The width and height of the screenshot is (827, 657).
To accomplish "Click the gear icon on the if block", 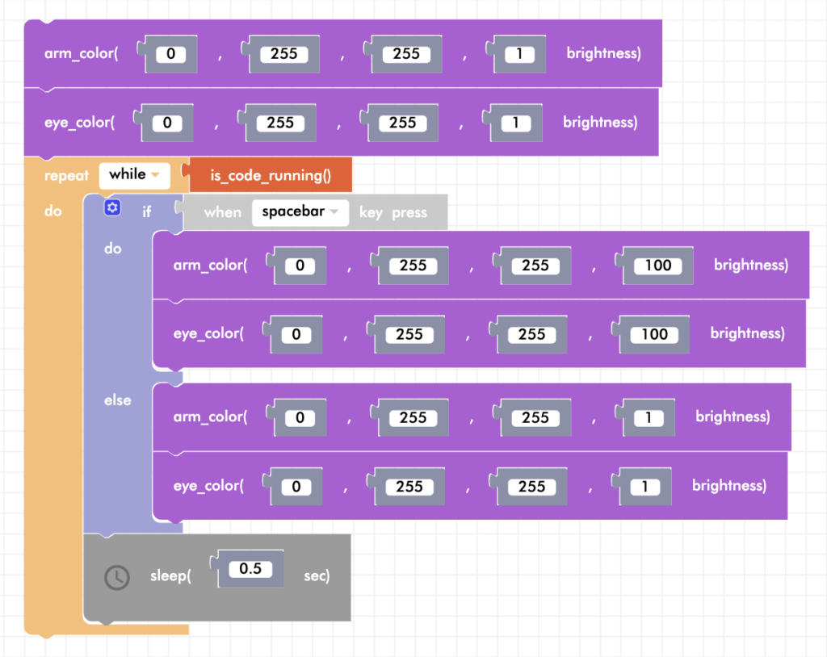I will pos(112,208).
